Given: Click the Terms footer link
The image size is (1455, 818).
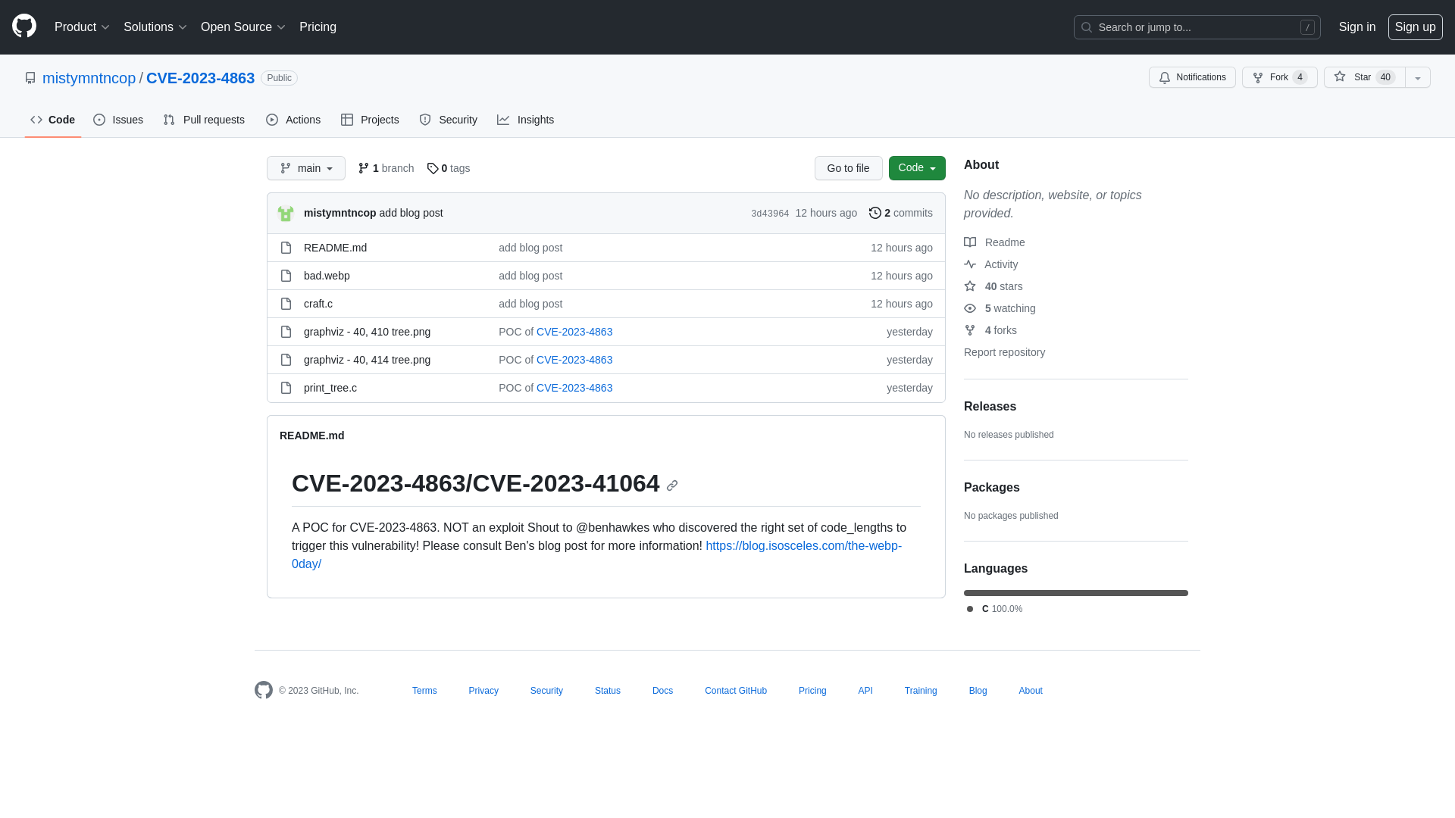Looking at the screenshot, I should [424, 691].
